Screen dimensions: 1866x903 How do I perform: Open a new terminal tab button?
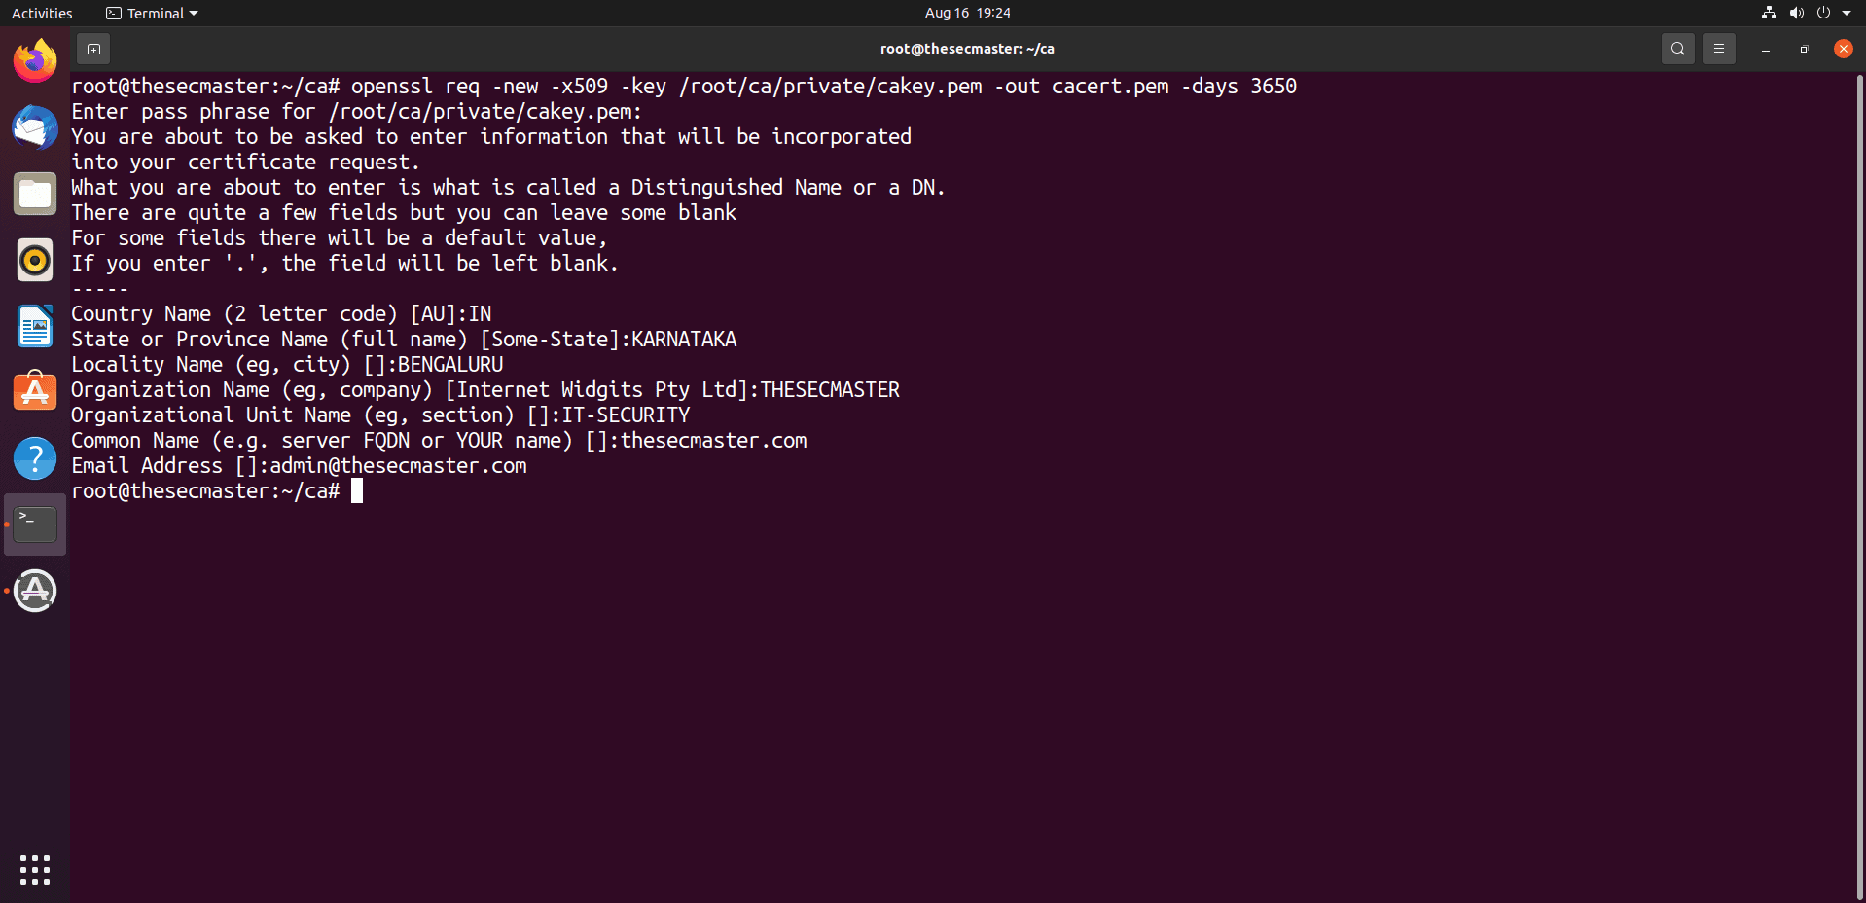tap(93, 49)
